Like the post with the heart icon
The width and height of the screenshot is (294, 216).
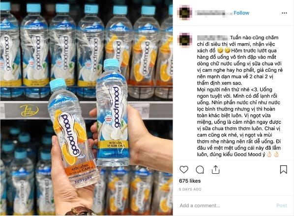[184, 169]
